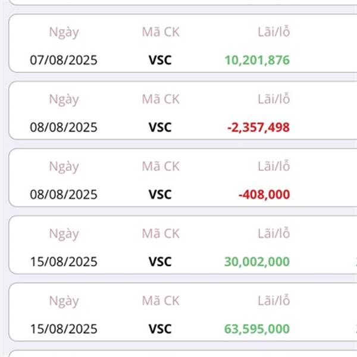Viewport: 357px width, 357px height.
Task: Select the 10,201,876 profit amount
Action: click(x=257, y=60)
